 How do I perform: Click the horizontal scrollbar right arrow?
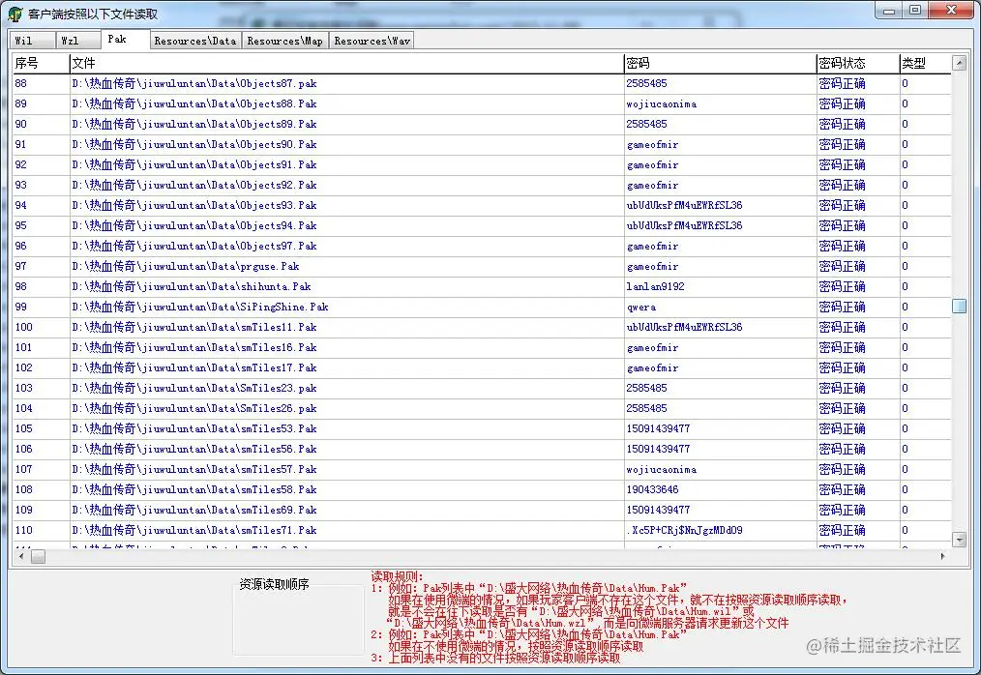943,556
